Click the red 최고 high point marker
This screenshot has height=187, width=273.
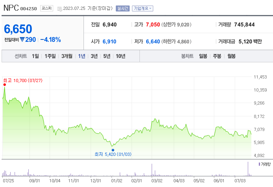click(x=5, y=84)
